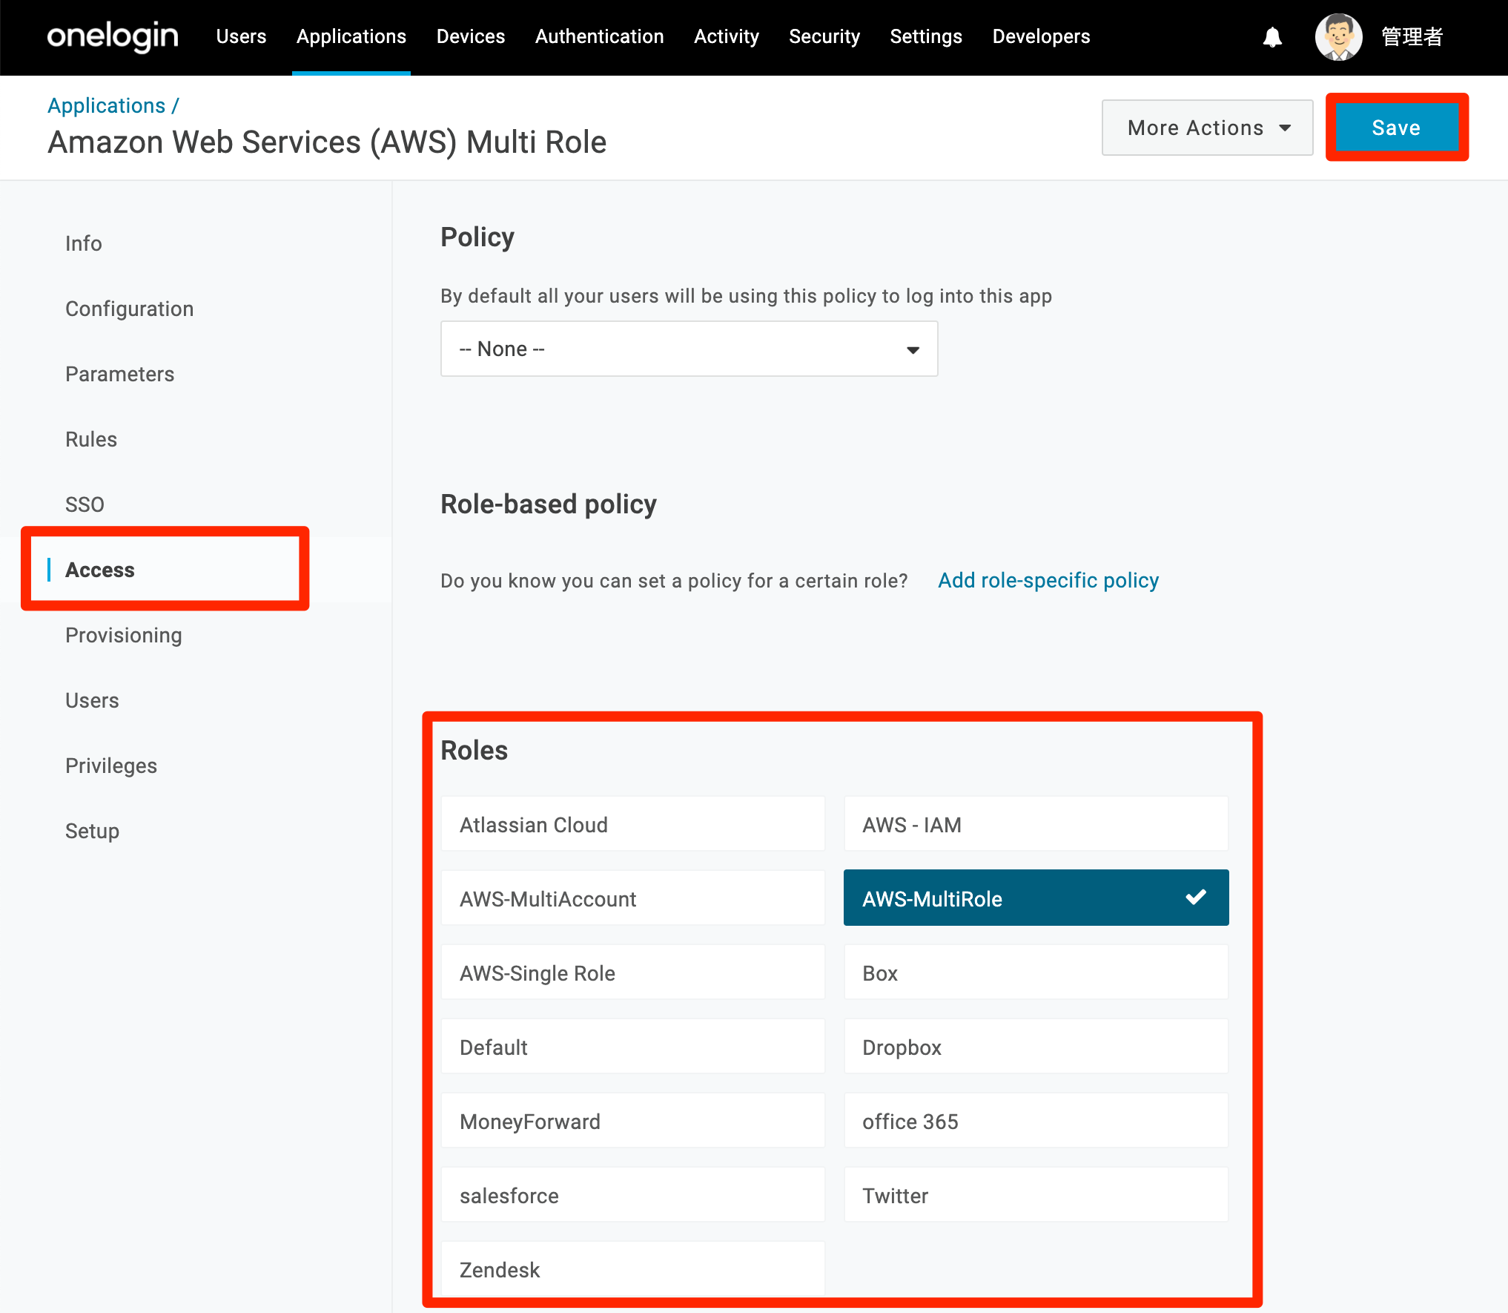1508x1313 pixels.
Task: Toggle the Dropbox role
Action: tap(1036, 1047)
